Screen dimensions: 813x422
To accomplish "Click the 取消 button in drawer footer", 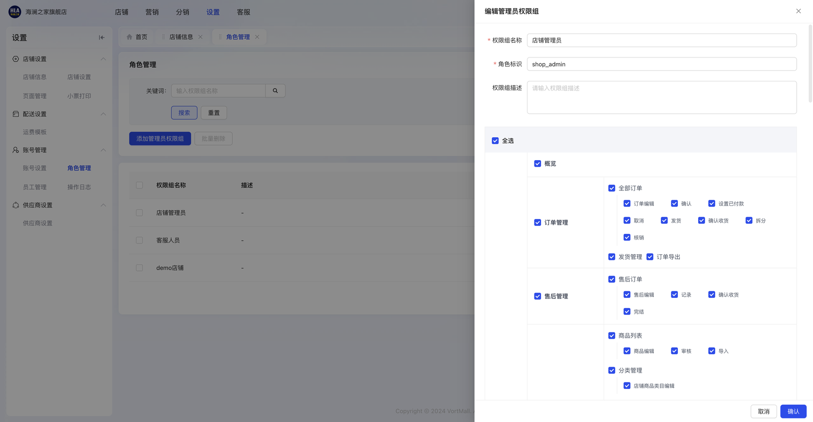I will click(x=763, y=411).
